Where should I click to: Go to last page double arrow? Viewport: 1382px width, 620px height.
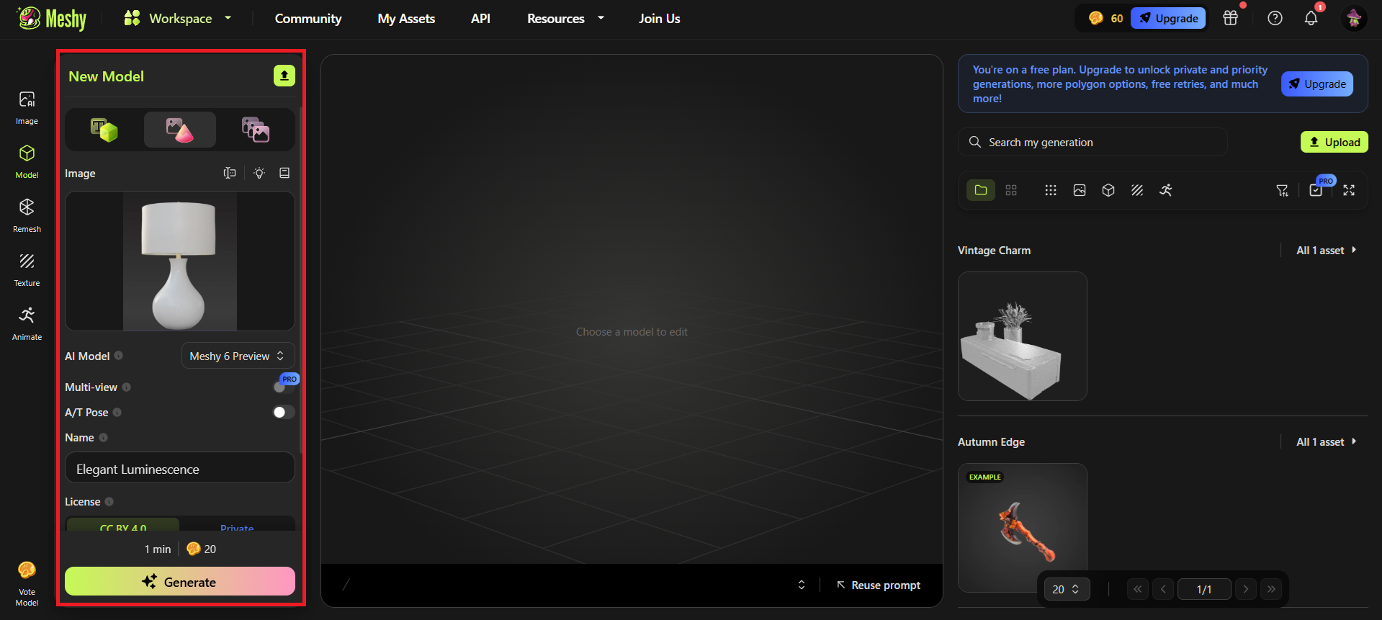pyautogui.click(x=1272, y=589)
